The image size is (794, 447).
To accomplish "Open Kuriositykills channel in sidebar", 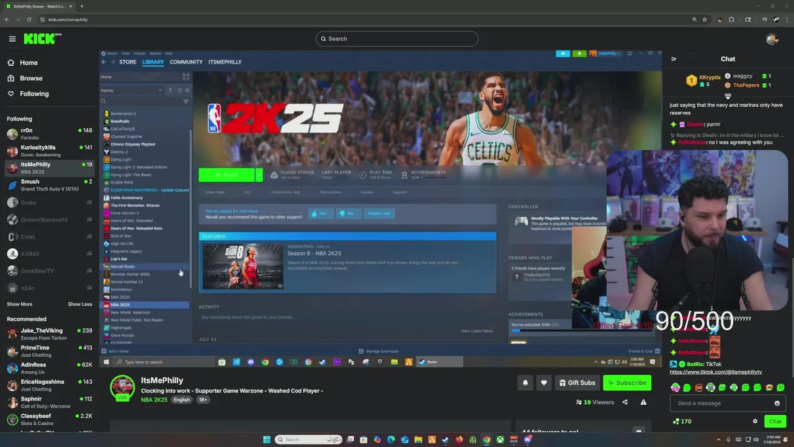I will coord(50,151).
